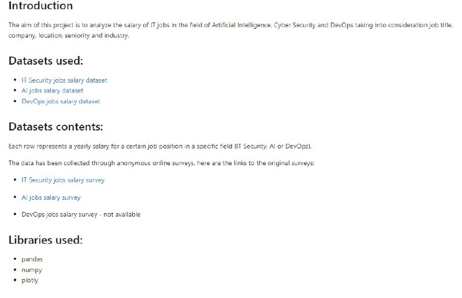This screenshot has width=462, height=298.
Task: Click the project aim introduction paragraph
Action: click(x=231, y=31)
